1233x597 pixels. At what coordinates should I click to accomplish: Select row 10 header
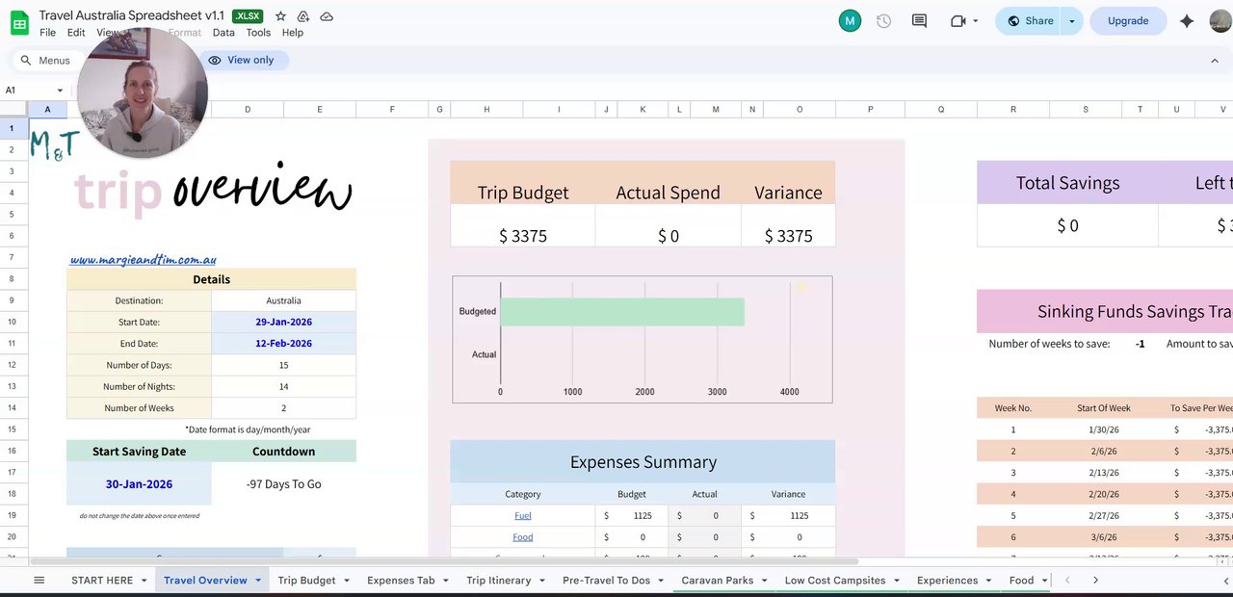pyautogui.click(x=13, y=322)
